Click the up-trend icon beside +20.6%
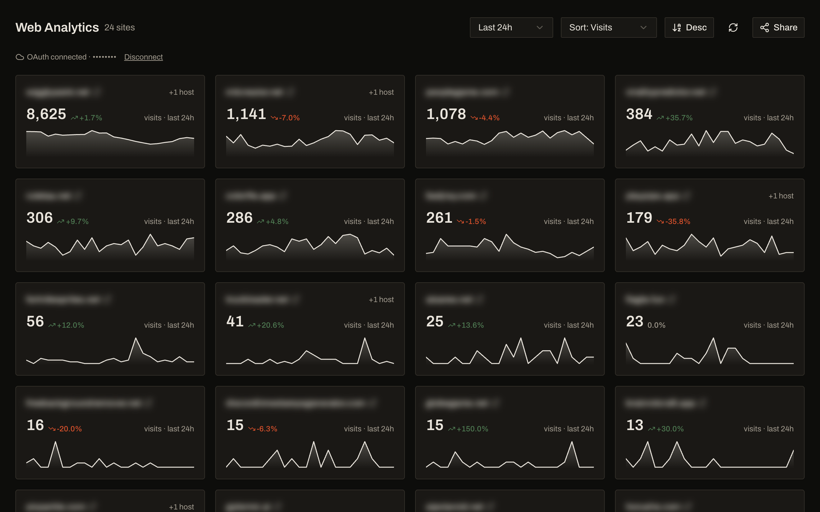The width and height of the screenshot is (820, 512). pos(252,325)
